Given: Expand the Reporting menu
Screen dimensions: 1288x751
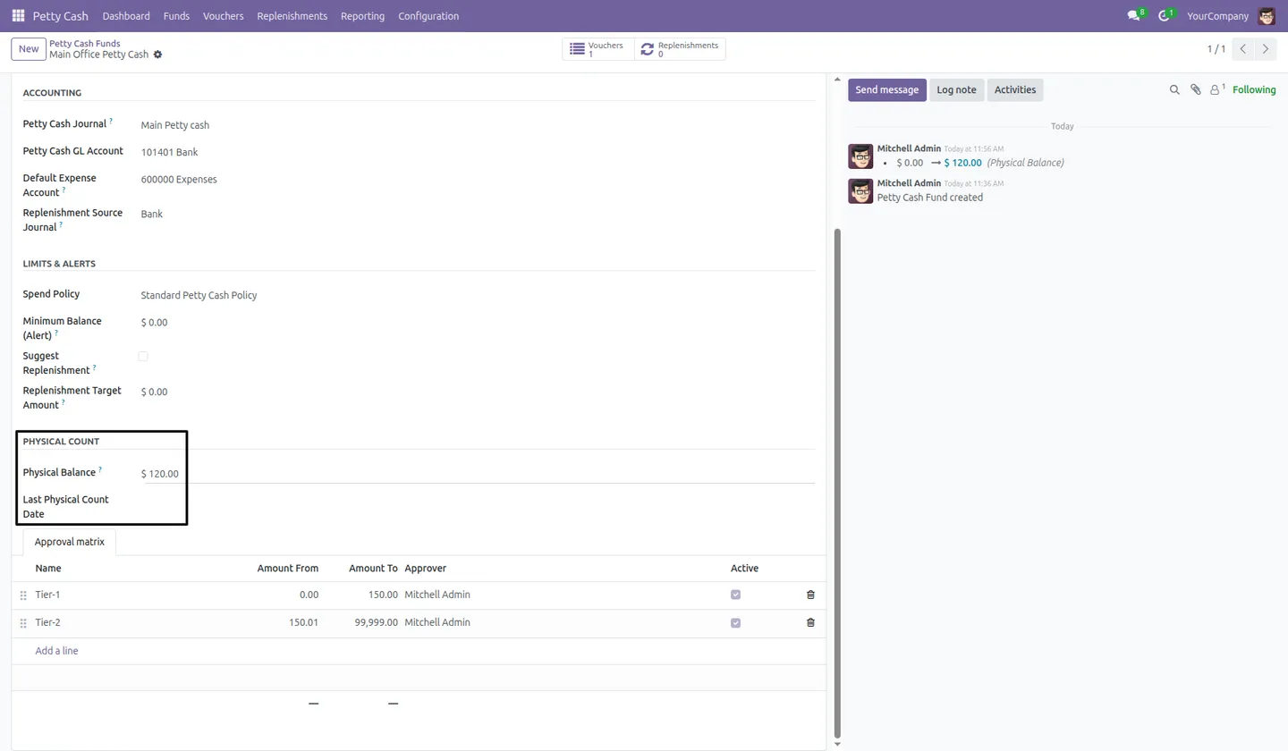Looking at the screenshot, I should pyautogui.click(x=362, y=16).
